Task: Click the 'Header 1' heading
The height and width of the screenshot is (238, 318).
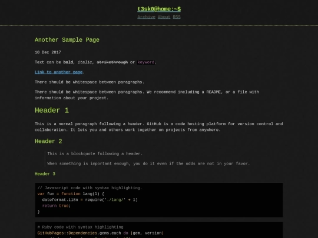Action: (x=52, y=110)
